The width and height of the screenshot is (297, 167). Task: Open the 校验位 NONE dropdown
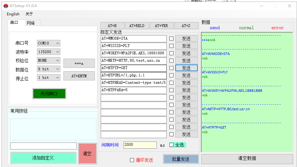tap(49, 60)
